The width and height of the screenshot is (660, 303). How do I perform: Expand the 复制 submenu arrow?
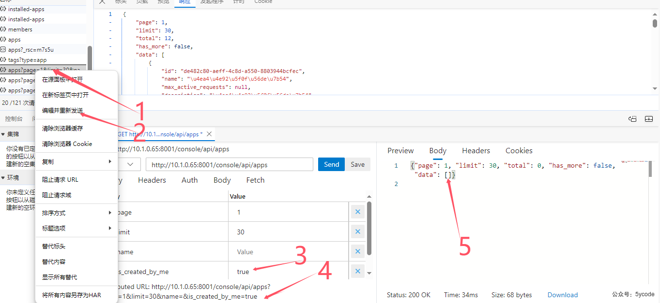110,161
